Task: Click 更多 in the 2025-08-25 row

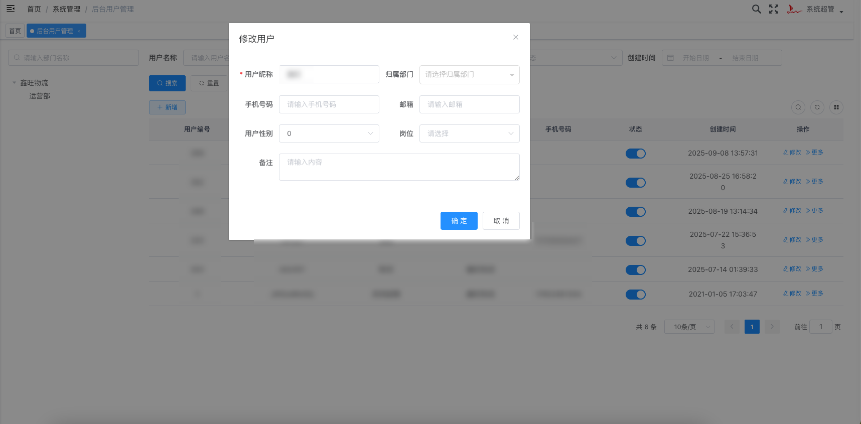Action: point(814,182)
